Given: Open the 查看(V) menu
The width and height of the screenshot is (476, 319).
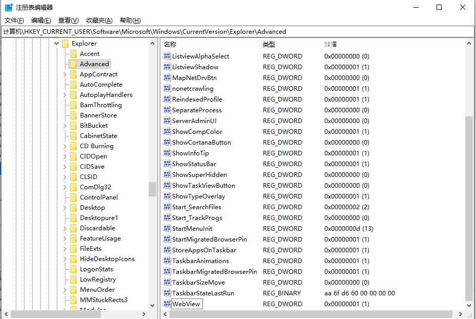Looking at the screenshot, I should tap(68, 21).
